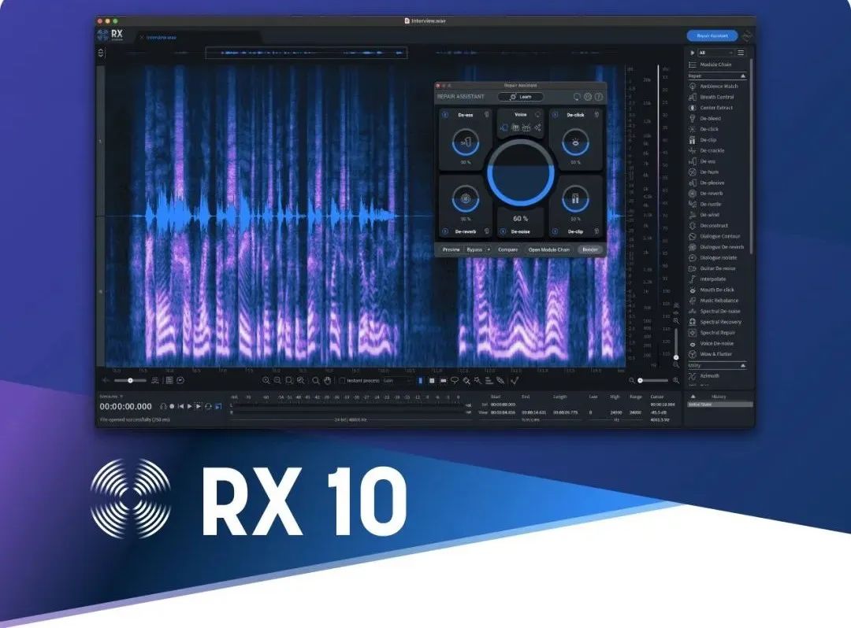Open the Music Rebalance module
851x628 pixels.
pos(713,301)
